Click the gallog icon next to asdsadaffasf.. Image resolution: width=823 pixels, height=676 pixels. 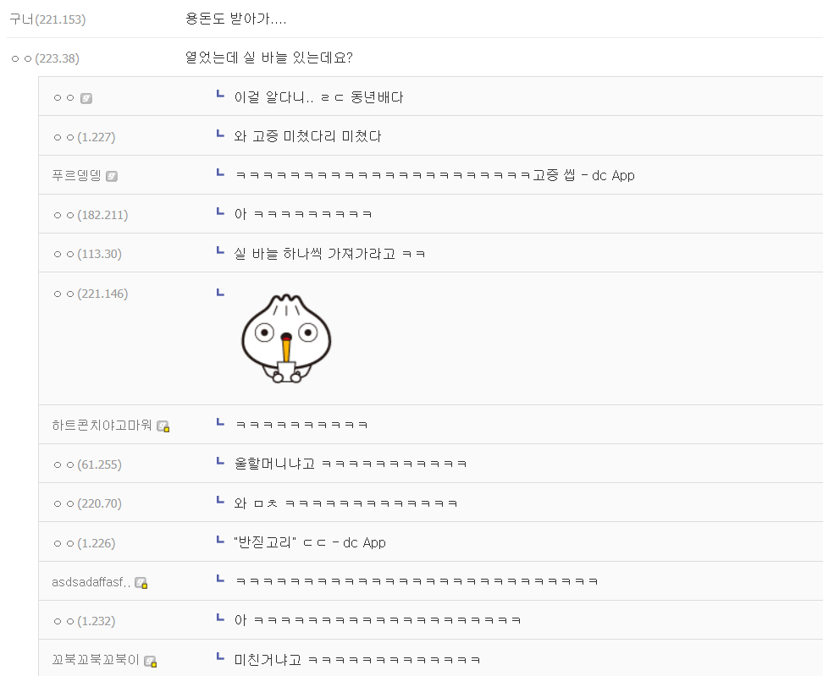click(141, 583)
